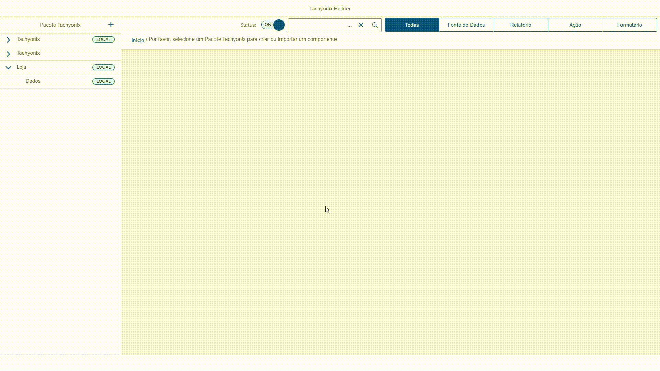The width and height of the screenshot is (660, 371).
Task: Toggle the Status ON switch
Action: pos(273,25)
